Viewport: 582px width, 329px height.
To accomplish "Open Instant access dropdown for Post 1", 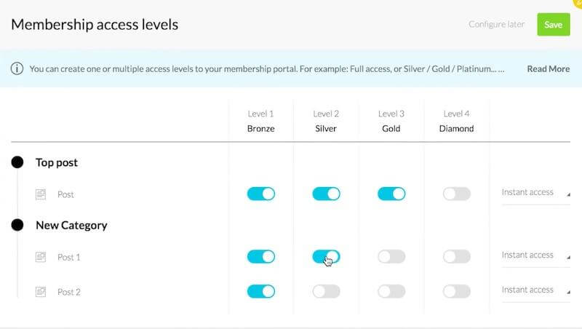I will (536, 255).
